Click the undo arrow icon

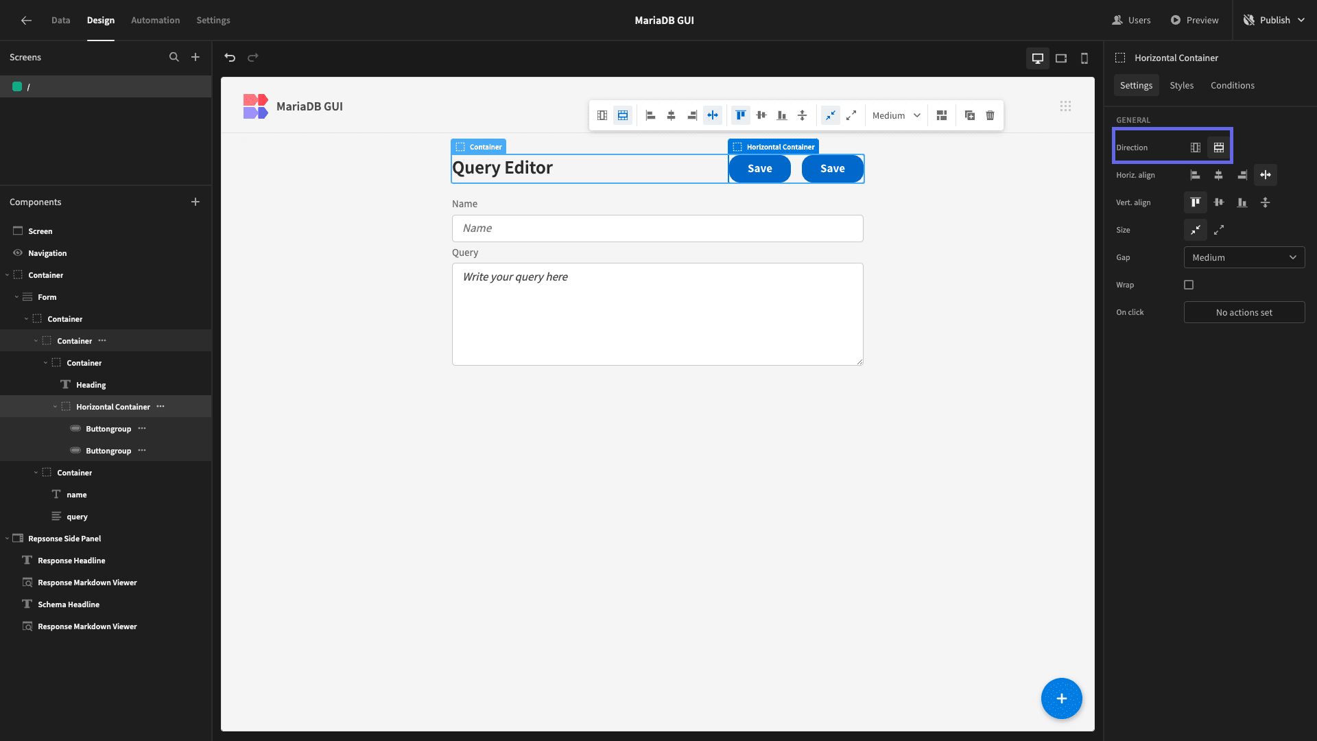click(230, 58)
